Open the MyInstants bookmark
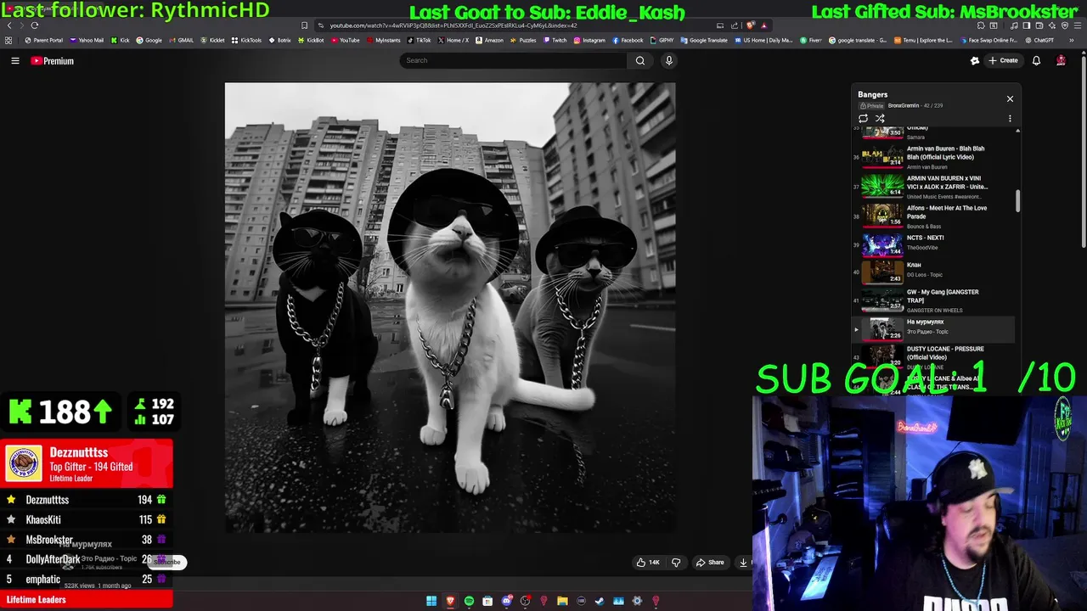 pos(383,40)
